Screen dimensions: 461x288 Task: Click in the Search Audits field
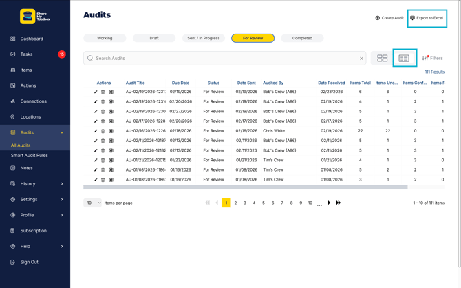(x=224, y=59)
